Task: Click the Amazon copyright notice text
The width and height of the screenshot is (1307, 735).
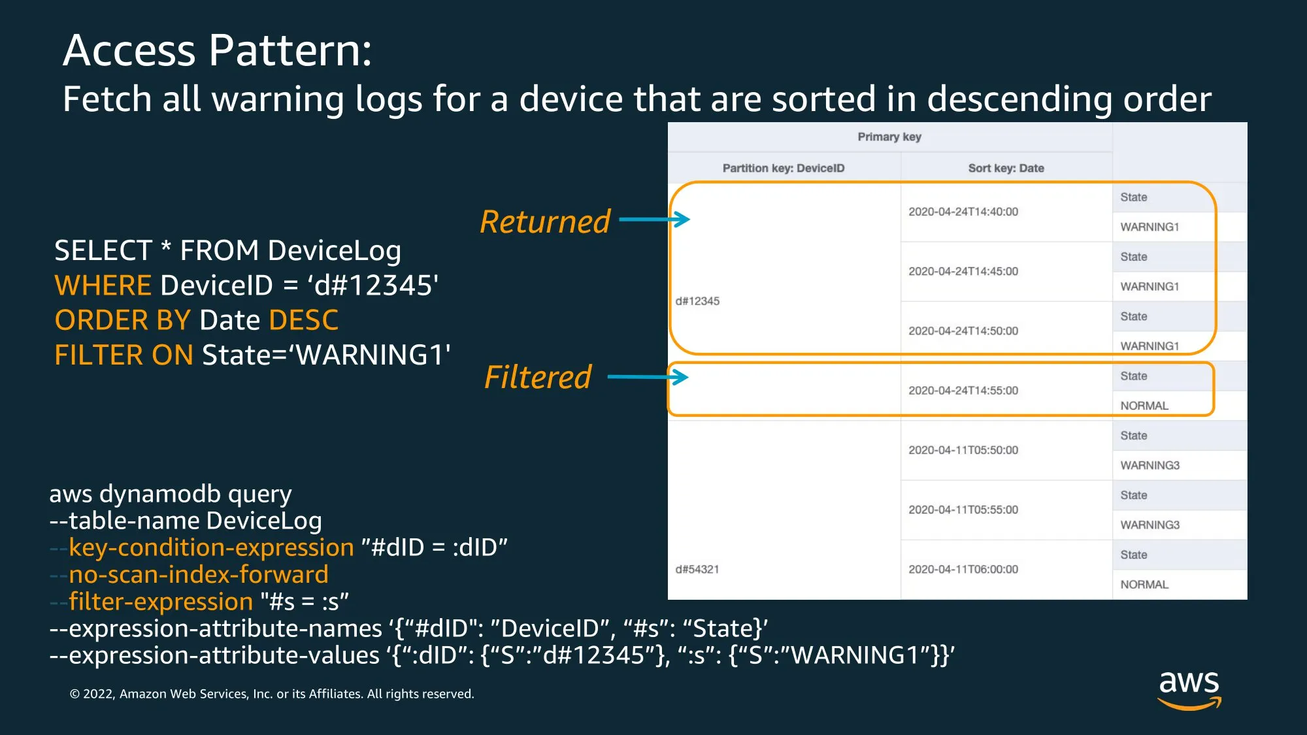Action: click(272, 694)
